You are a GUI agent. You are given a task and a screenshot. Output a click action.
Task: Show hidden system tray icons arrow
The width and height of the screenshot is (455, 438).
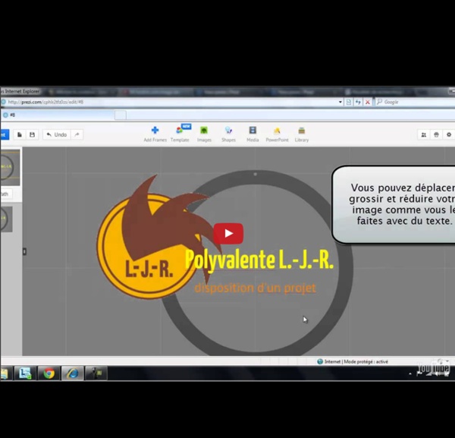(x=410, y=373)
